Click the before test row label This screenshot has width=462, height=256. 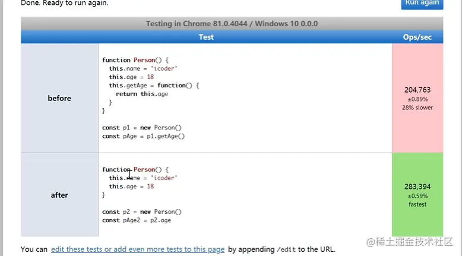point(59,98)
